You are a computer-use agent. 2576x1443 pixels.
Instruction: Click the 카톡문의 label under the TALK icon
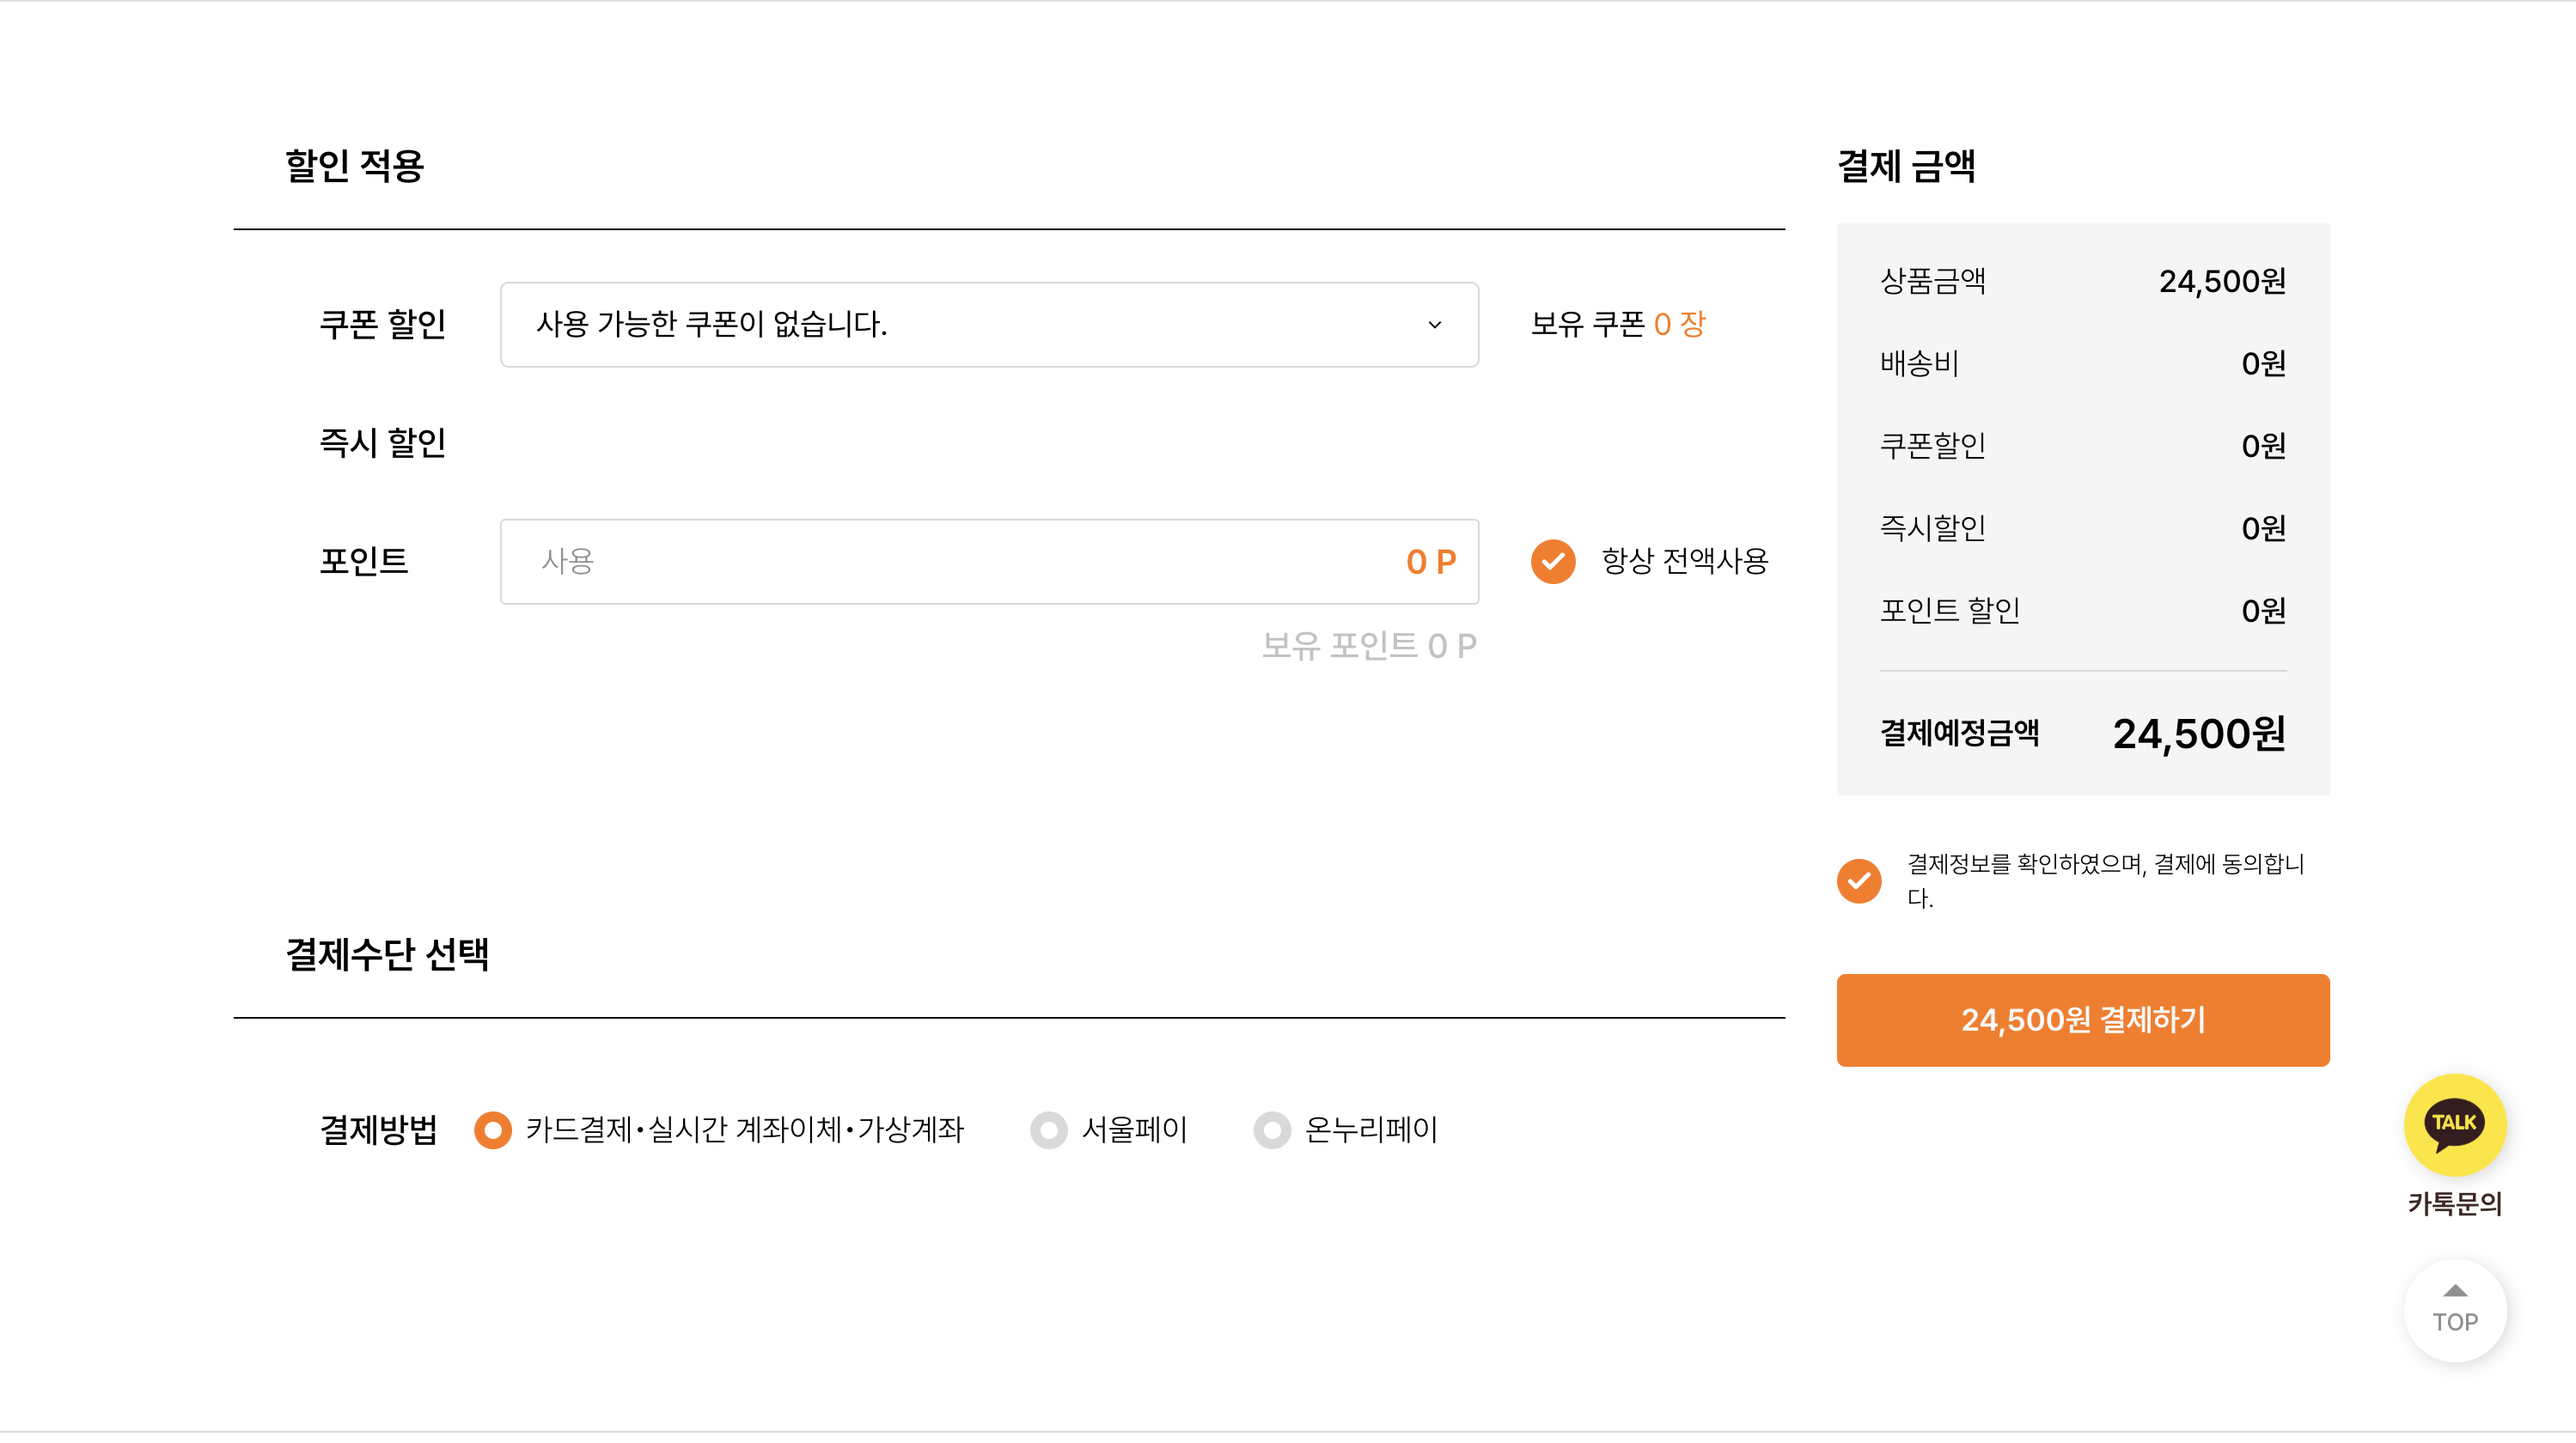click(2455, 1205)
